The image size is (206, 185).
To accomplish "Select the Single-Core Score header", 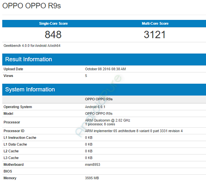I will point(53,23).
